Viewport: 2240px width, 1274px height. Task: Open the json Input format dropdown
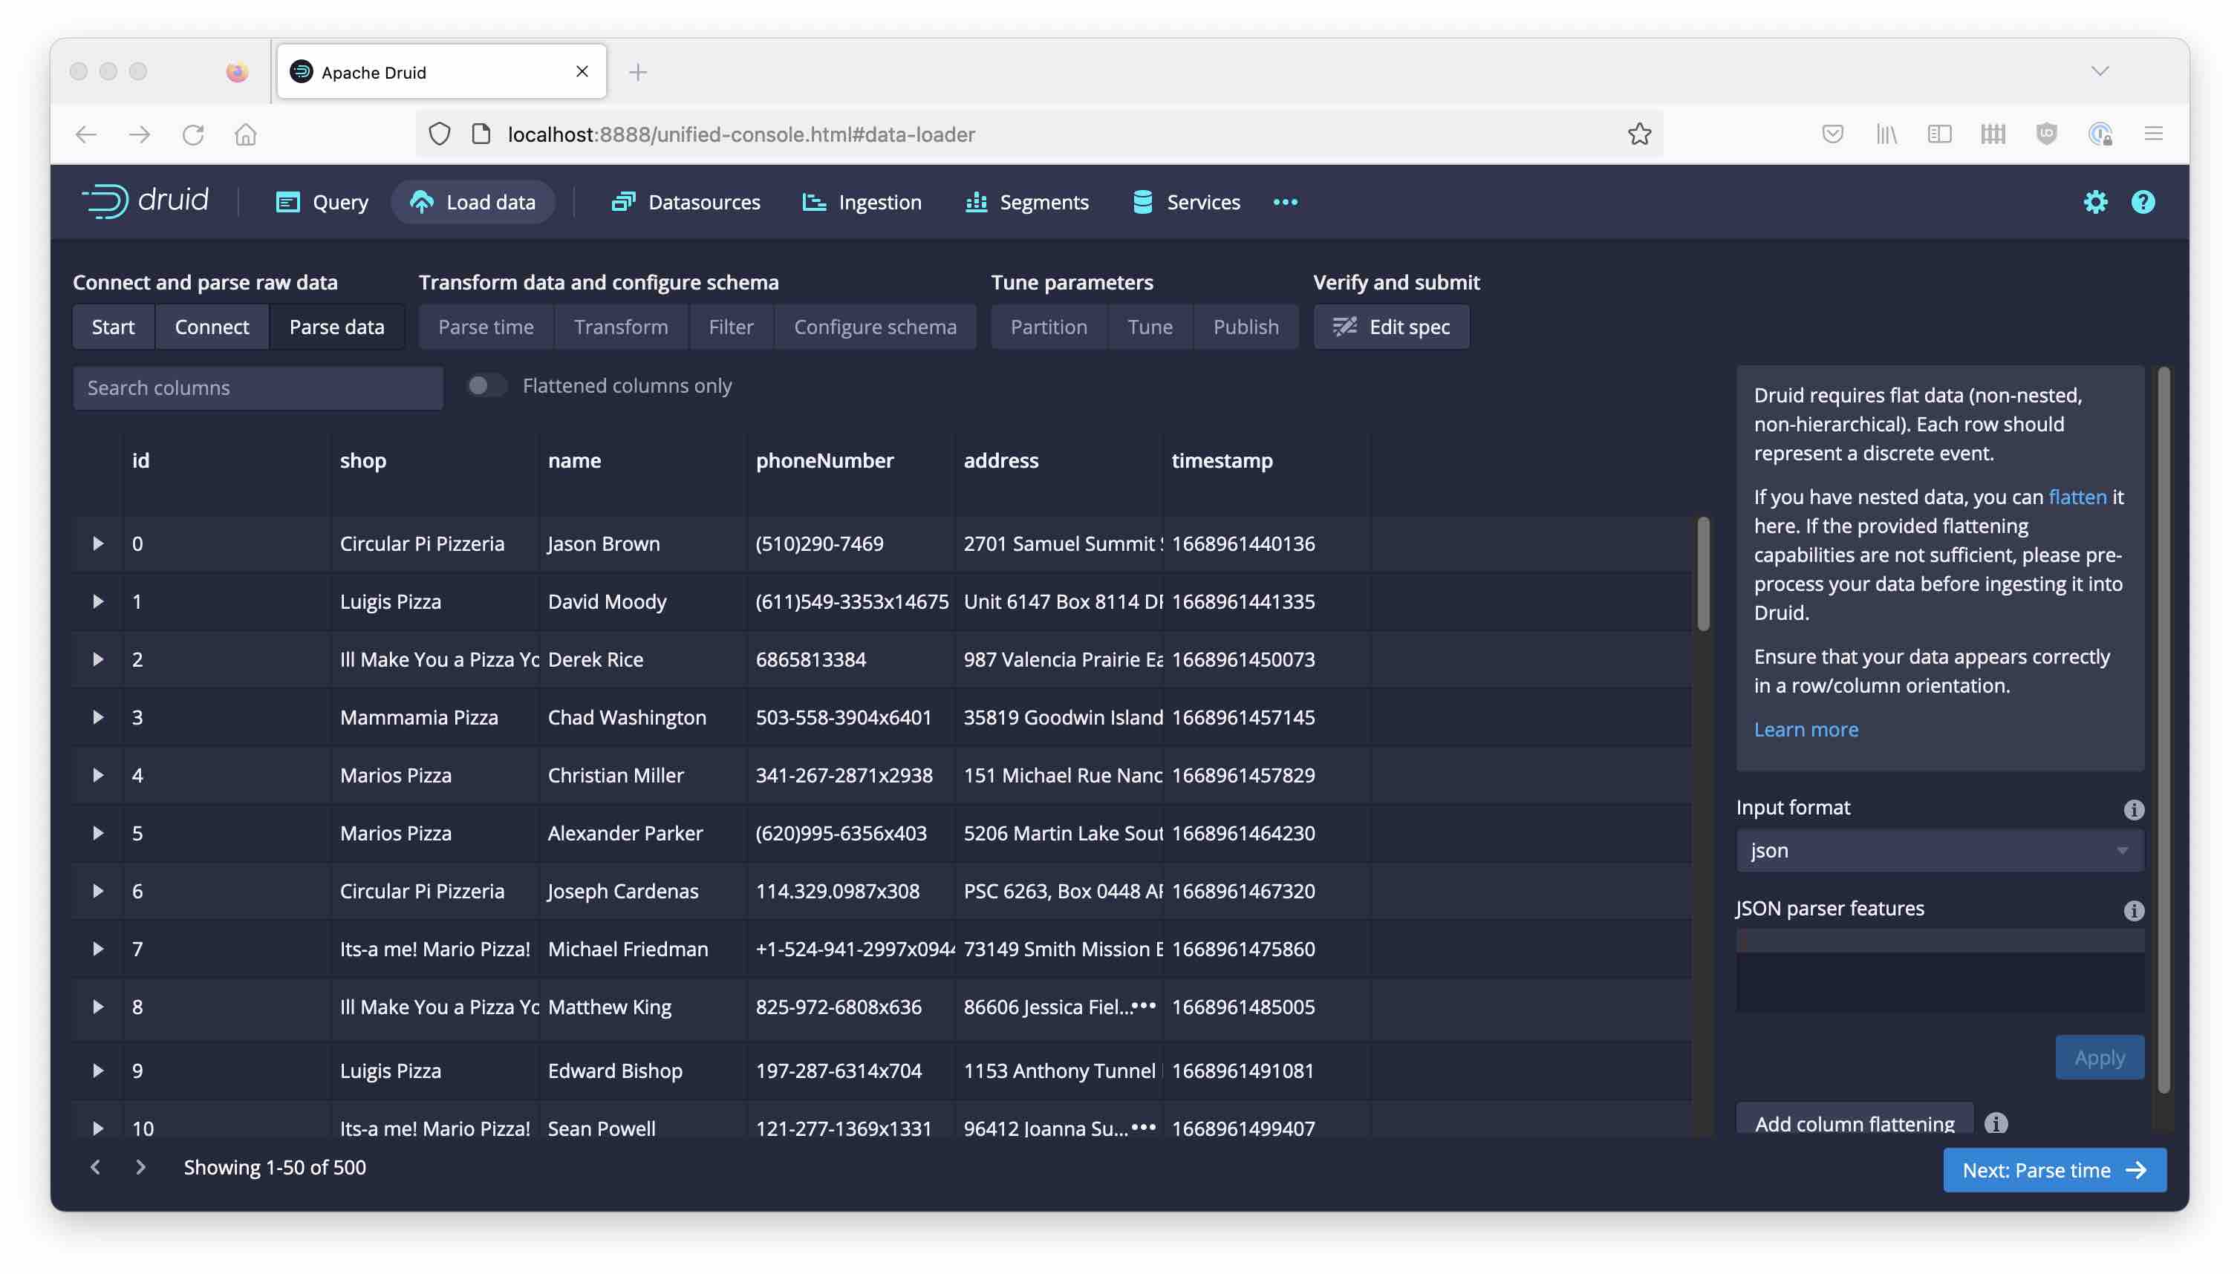pos(1937,849)
